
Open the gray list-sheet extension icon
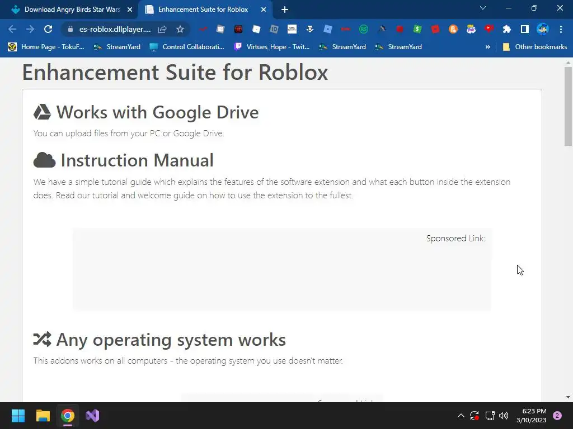220,29
